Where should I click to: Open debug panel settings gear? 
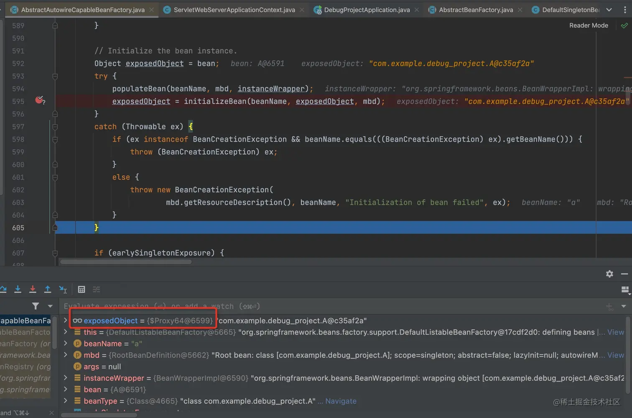609,274
